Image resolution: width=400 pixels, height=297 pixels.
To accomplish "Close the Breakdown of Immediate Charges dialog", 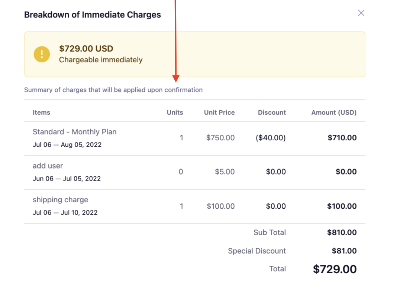I will (361, 13).
